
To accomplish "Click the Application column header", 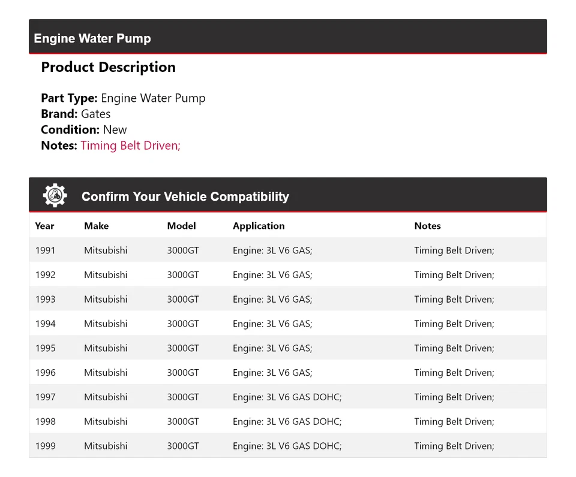I will (259, 226).
